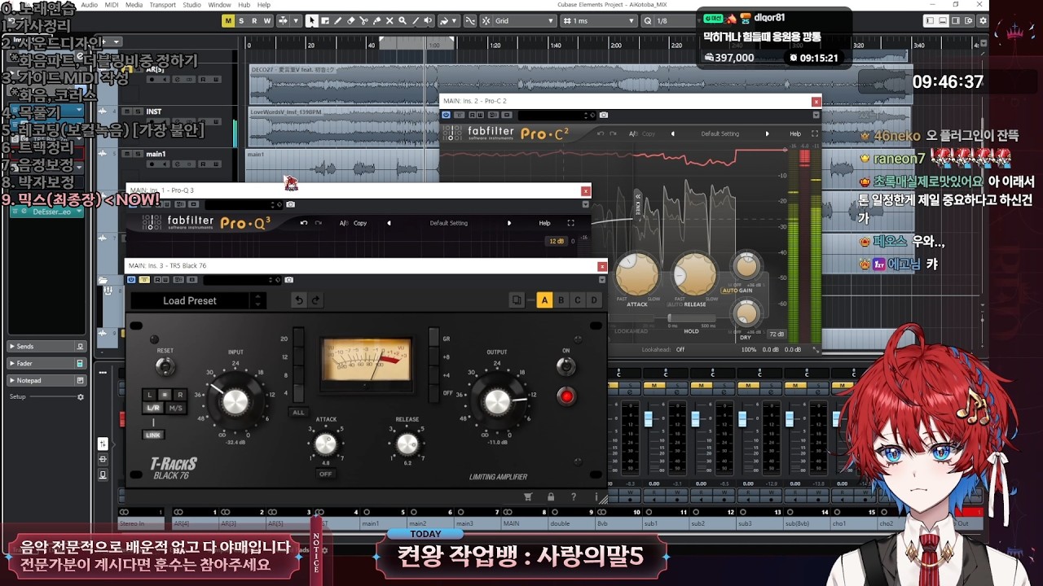The width and height of the screenshot is (1043, 586).
Task: Select the Object Selection arrow tool
Action: [311, 20]
